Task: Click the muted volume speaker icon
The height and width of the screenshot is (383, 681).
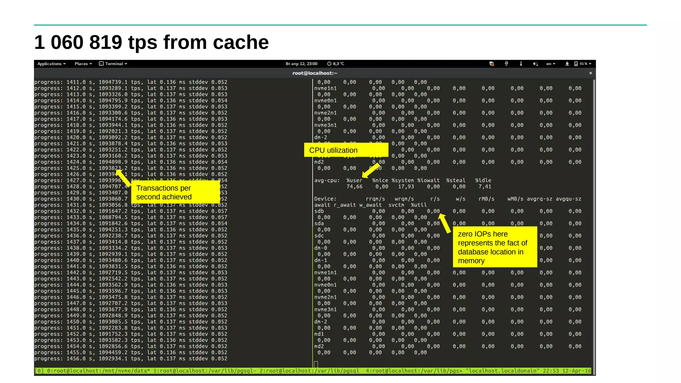Action: 535,64
